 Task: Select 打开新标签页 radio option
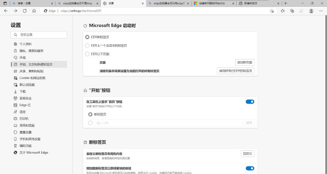87,37
